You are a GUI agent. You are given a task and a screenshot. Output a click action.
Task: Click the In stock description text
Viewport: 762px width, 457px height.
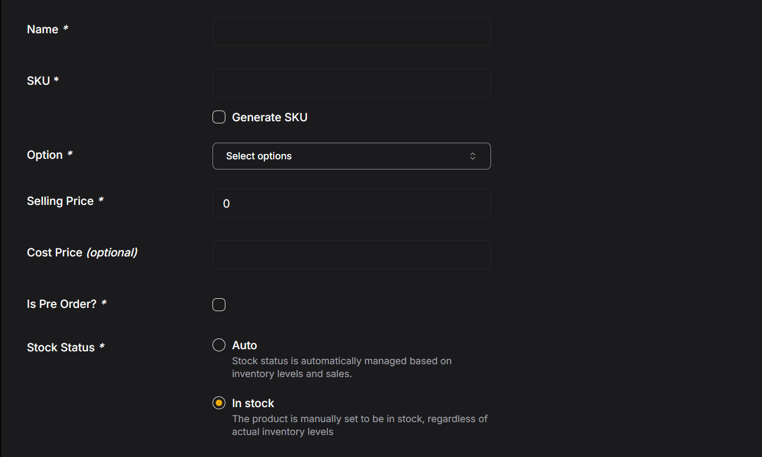tap(360, 425)
